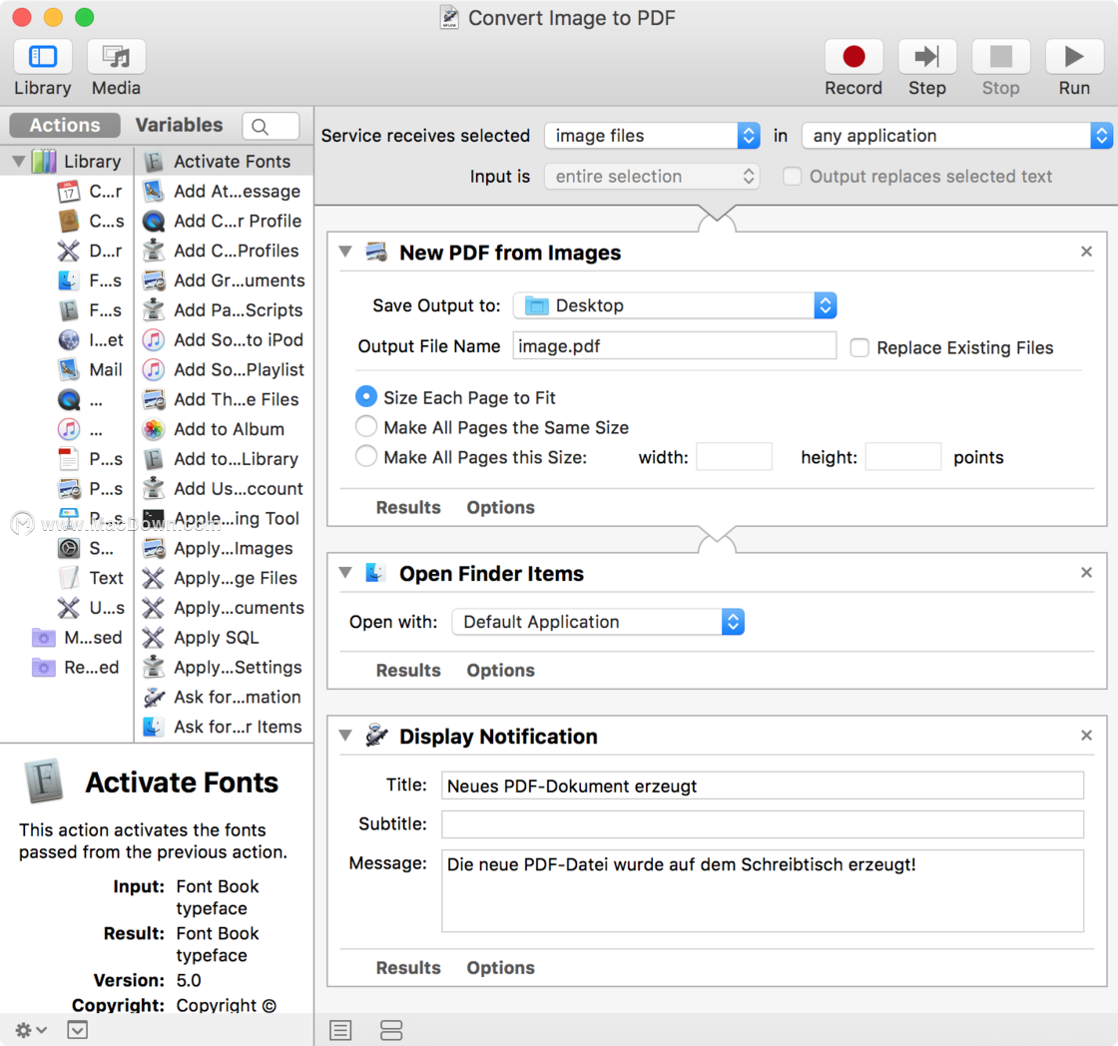Viewport: 1118px width, 1046px height.
Task: Open the image files service input dropdown
Action: (652, 136)
